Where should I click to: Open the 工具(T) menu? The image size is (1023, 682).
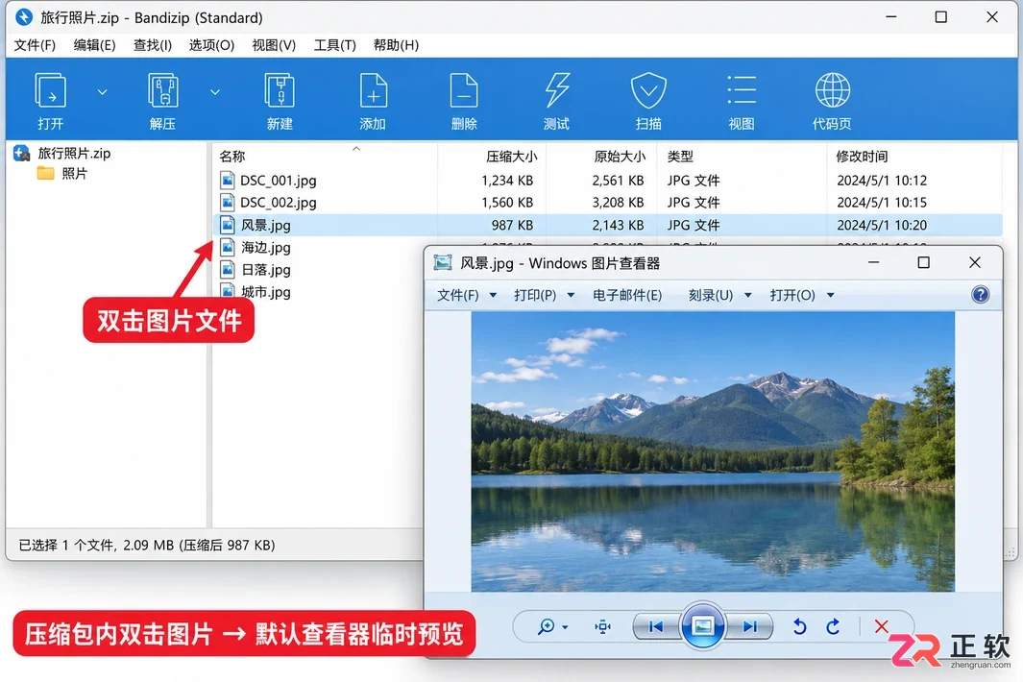point(334,45)
